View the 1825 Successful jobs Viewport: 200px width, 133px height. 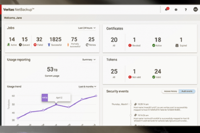[55, 39]
